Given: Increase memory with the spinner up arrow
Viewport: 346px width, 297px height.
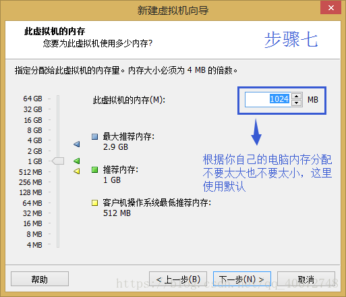Looking at the screenshot, I should pos(297,96).
